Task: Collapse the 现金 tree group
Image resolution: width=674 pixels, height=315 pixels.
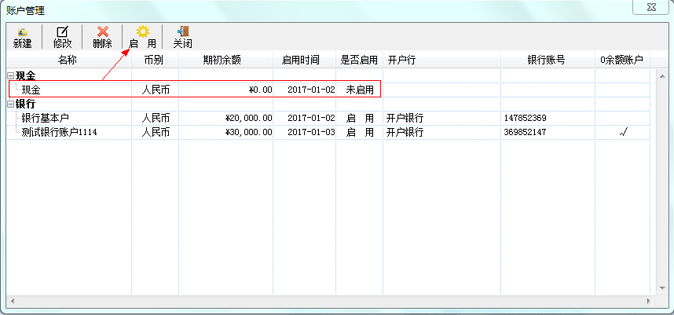Action: click(x=11, y=76)
